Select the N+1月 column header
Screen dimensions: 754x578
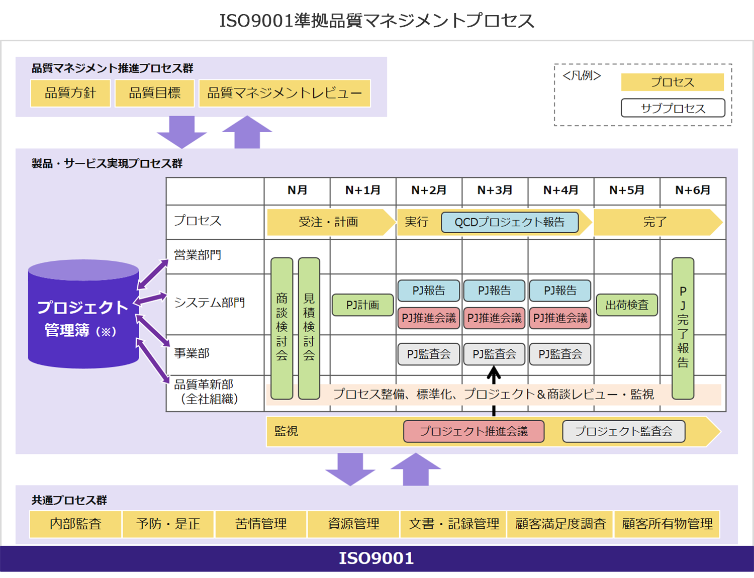(363, 190)
